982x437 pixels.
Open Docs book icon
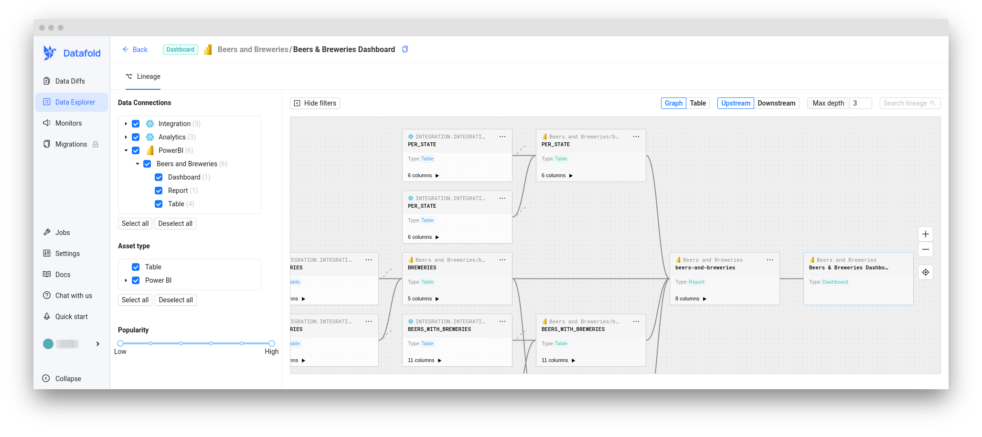pos(47,274)
